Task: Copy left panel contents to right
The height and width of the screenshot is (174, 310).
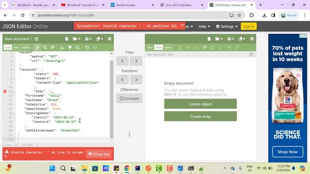Action: [x=136, y=61]
